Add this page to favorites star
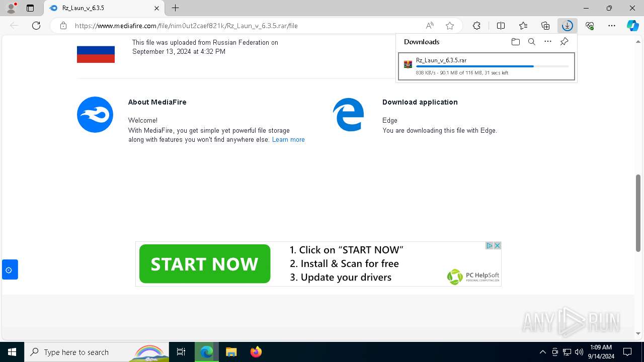The image size is (644, 362). pyautogui.click(x=450, y=26)
